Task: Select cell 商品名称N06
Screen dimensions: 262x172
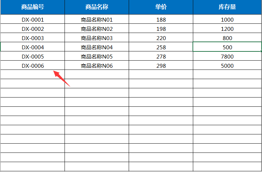Action: 97,65
